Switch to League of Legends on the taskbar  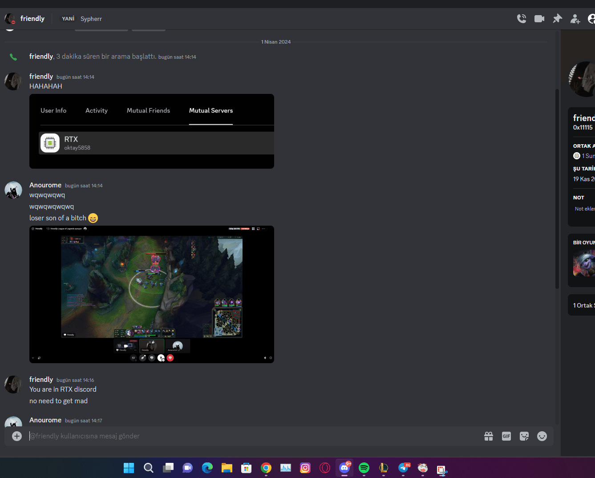384,468
